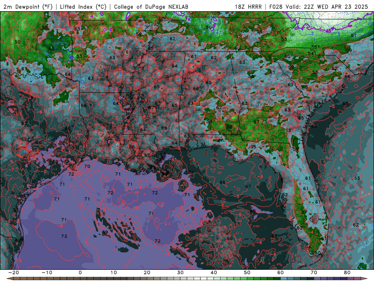
Task: Click the '20' colorbar scale label
Action: [147, 273]
